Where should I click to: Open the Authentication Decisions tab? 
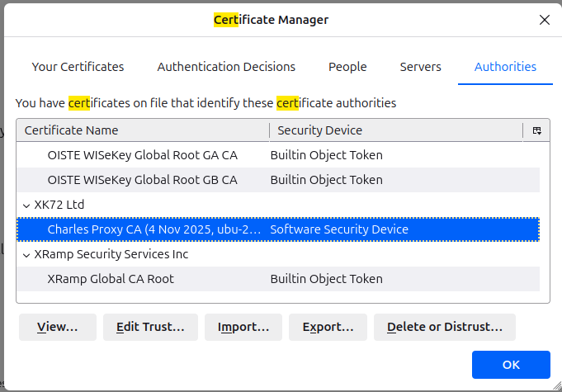(226, 67)
